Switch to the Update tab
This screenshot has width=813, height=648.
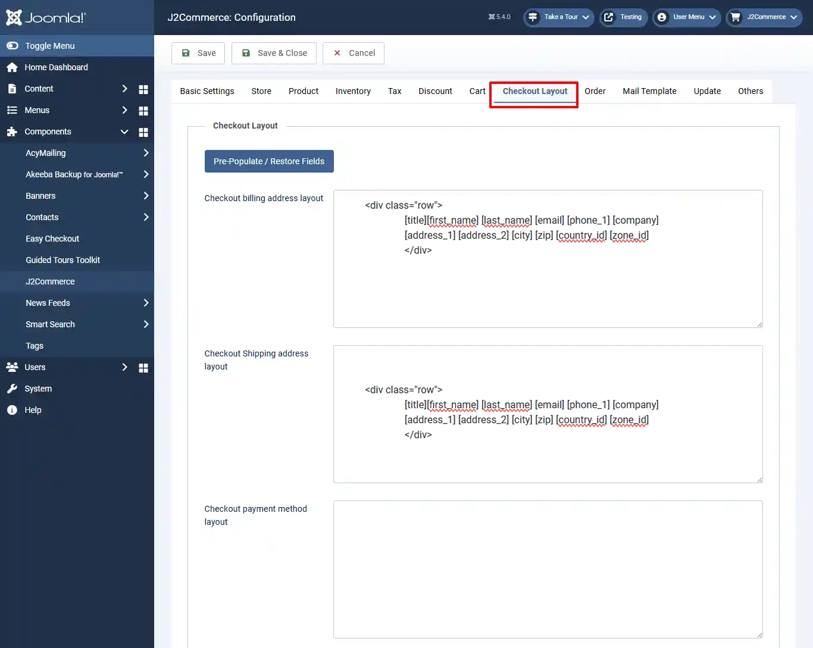pos(707,91)
